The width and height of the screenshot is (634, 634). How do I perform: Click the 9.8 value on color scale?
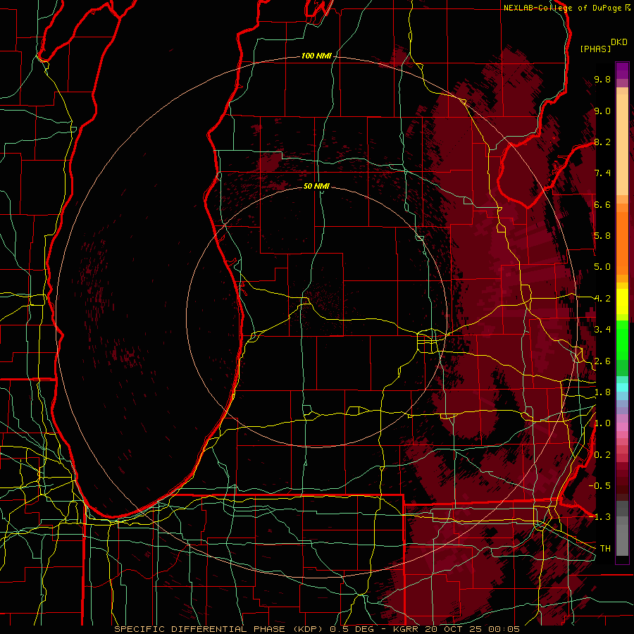602,79
